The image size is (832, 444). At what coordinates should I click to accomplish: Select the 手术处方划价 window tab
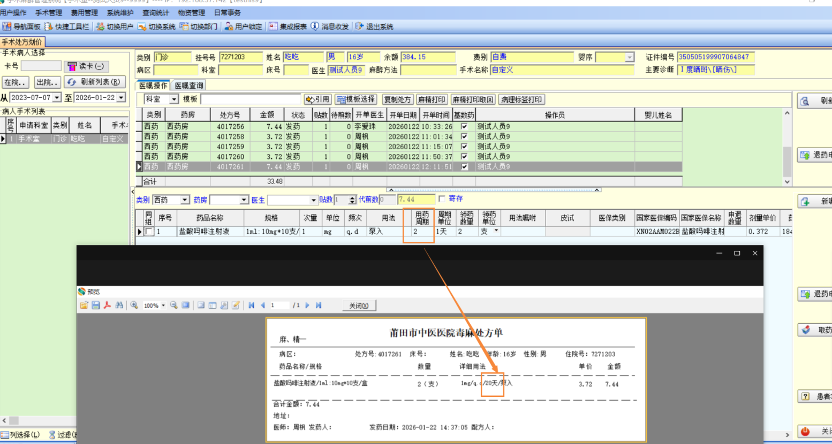coord(22,42)
